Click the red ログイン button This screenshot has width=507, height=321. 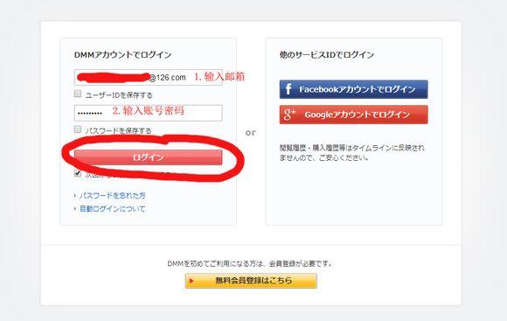point(149,157)
